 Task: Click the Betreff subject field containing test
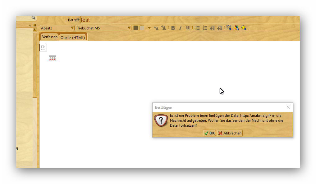click(x=190, y=20)
